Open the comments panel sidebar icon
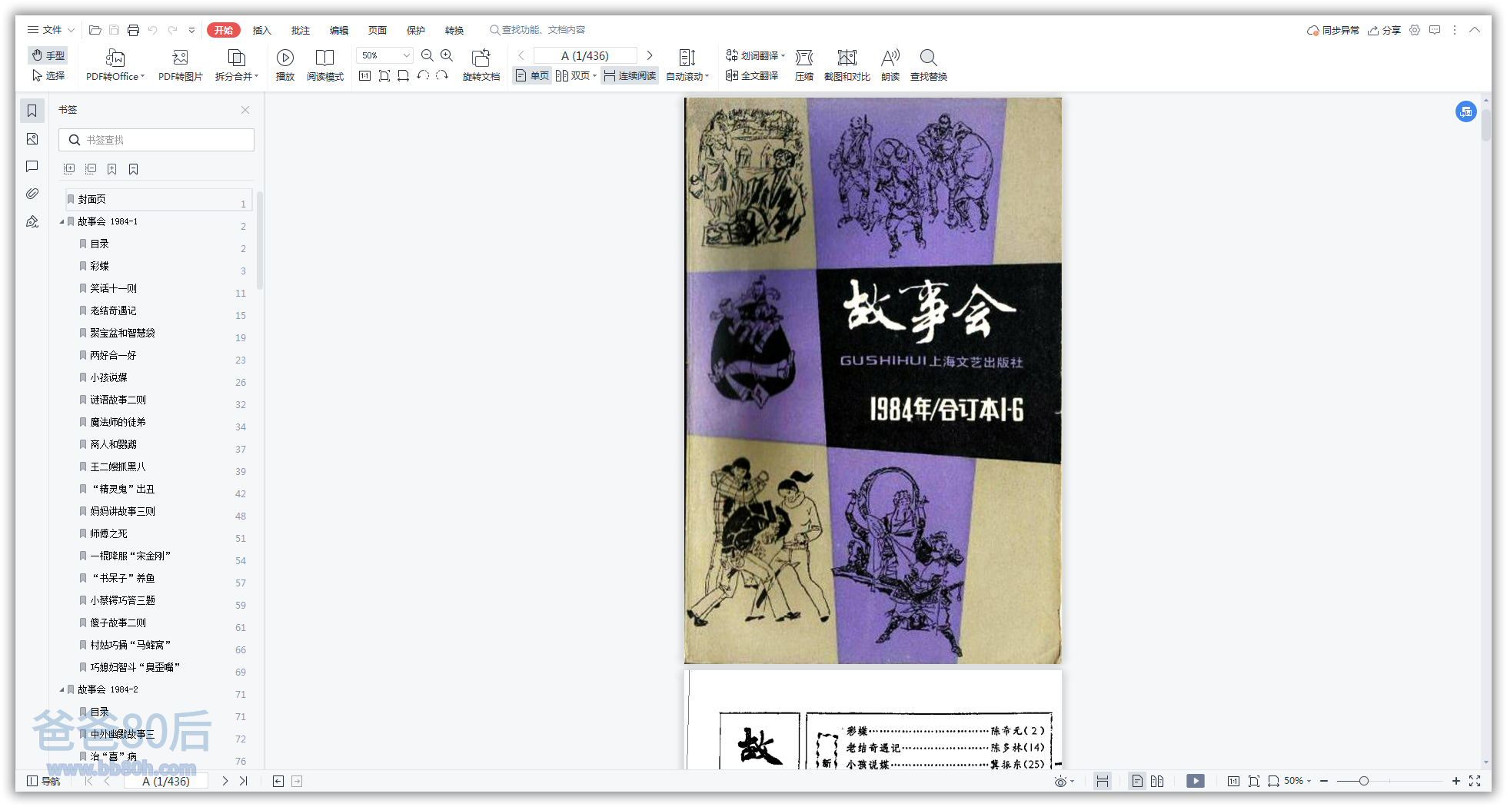This screenshot has width=1507, height=807. click(32, 167)
